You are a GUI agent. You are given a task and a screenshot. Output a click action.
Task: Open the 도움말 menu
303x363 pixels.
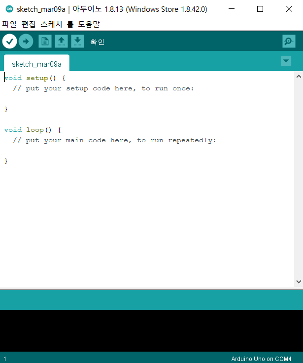(x=89, y=24)
